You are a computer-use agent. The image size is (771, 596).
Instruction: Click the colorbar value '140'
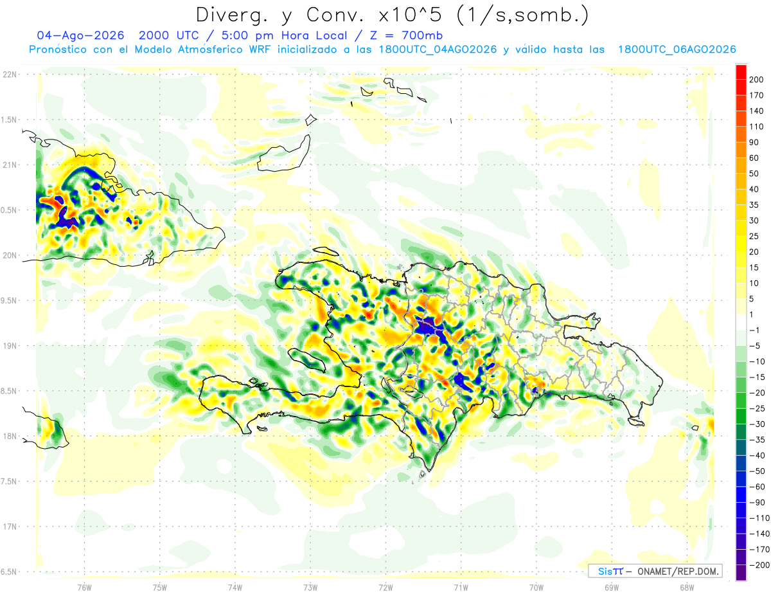tap(756, 111)
